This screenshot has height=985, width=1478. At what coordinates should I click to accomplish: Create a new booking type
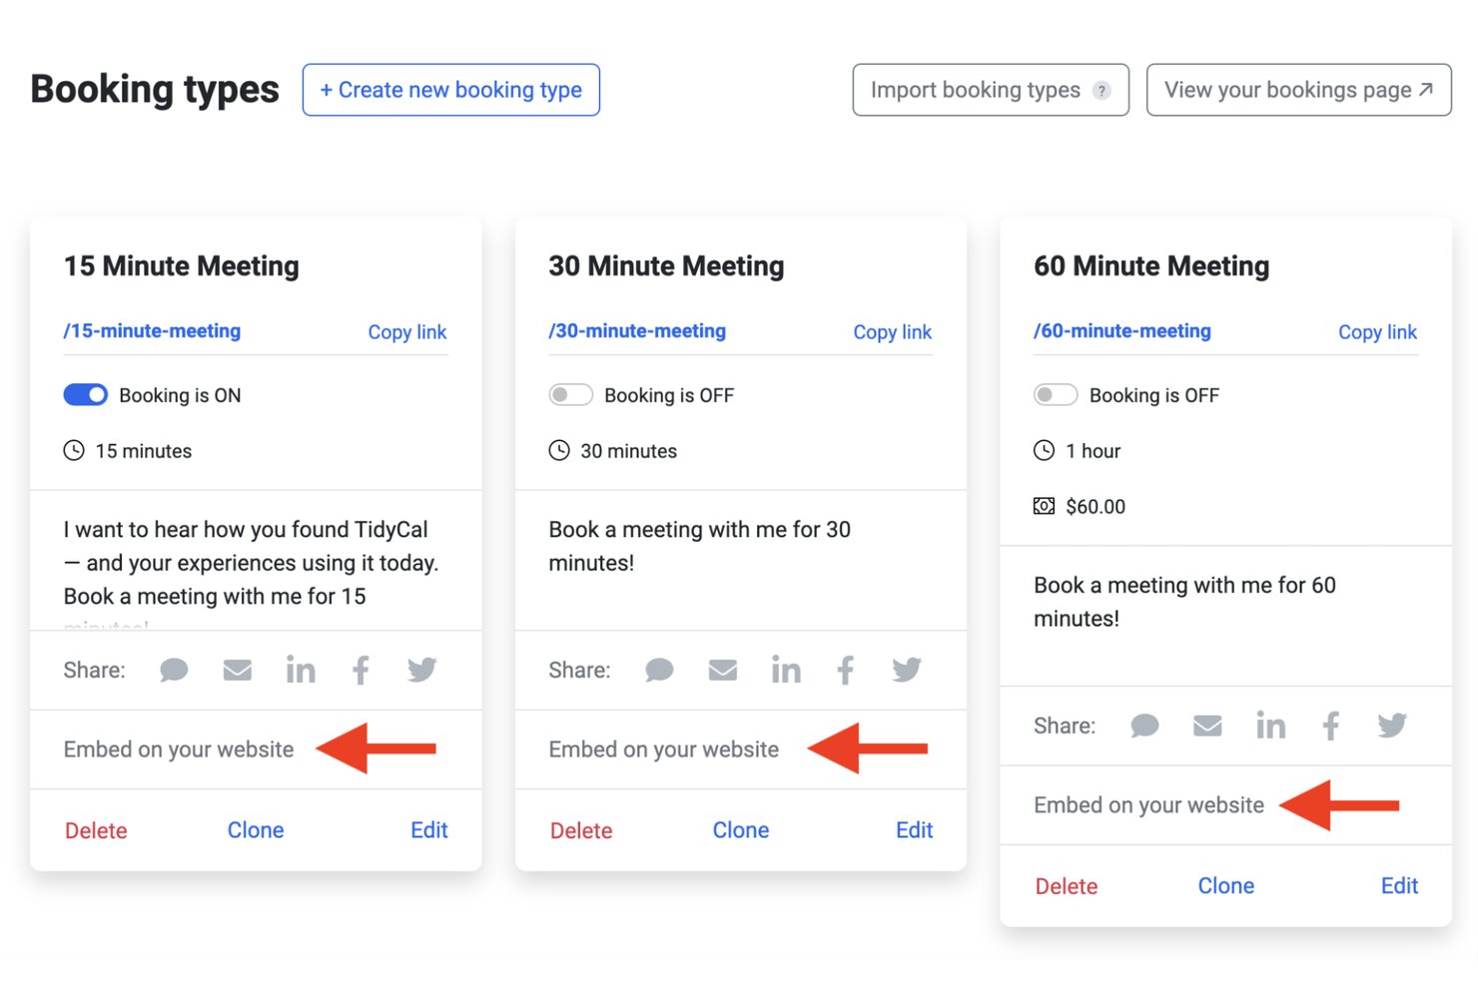coord(451,90)
